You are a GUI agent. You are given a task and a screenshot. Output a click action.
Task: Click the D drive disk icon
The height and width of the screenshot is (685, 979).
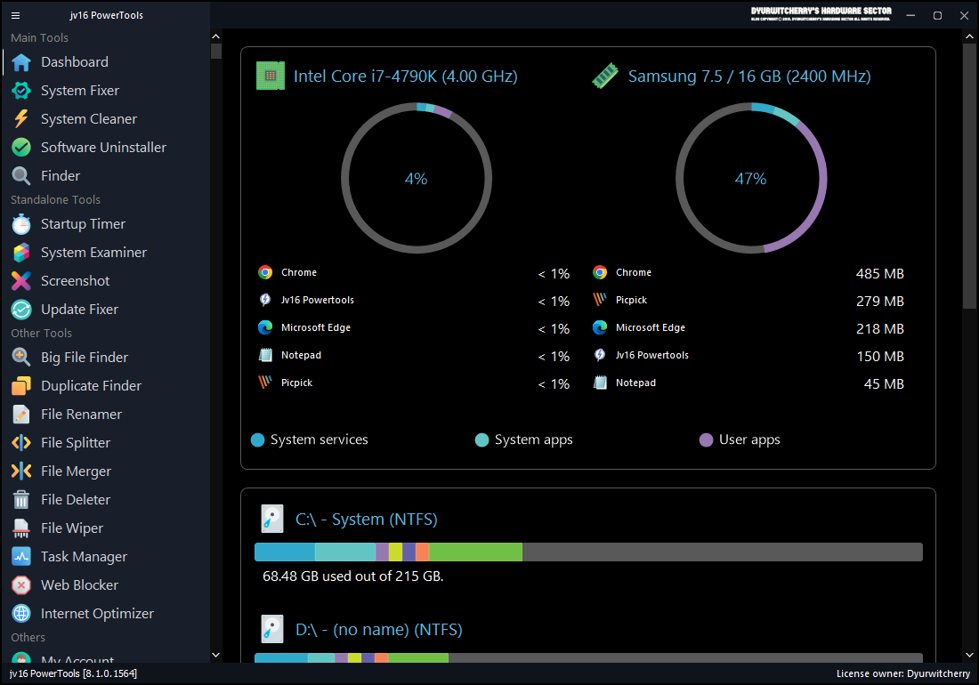(x=272, y=630)
